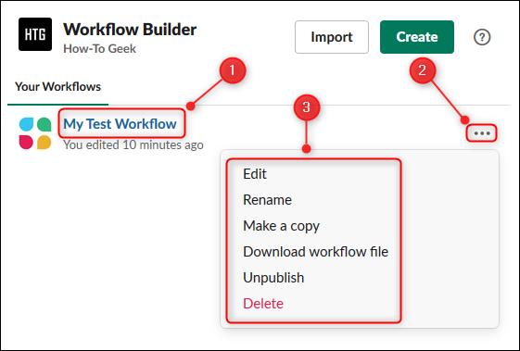Choose Edit from the workflow menu
This screenshot has width=520, height=351.
click(x=255, y=174)
